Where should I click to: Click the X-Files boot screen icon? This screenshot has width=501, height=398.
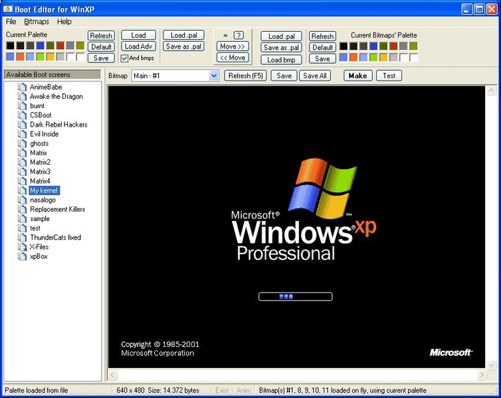[22, 247]
